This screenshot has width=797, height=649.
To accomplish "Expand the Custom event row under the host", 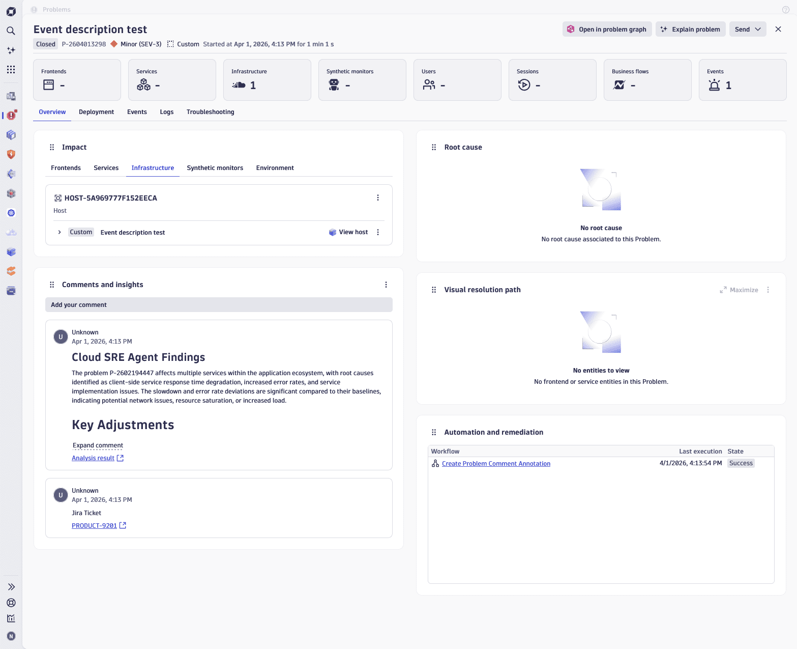I will pyautogui.click(x=60, y=232).
